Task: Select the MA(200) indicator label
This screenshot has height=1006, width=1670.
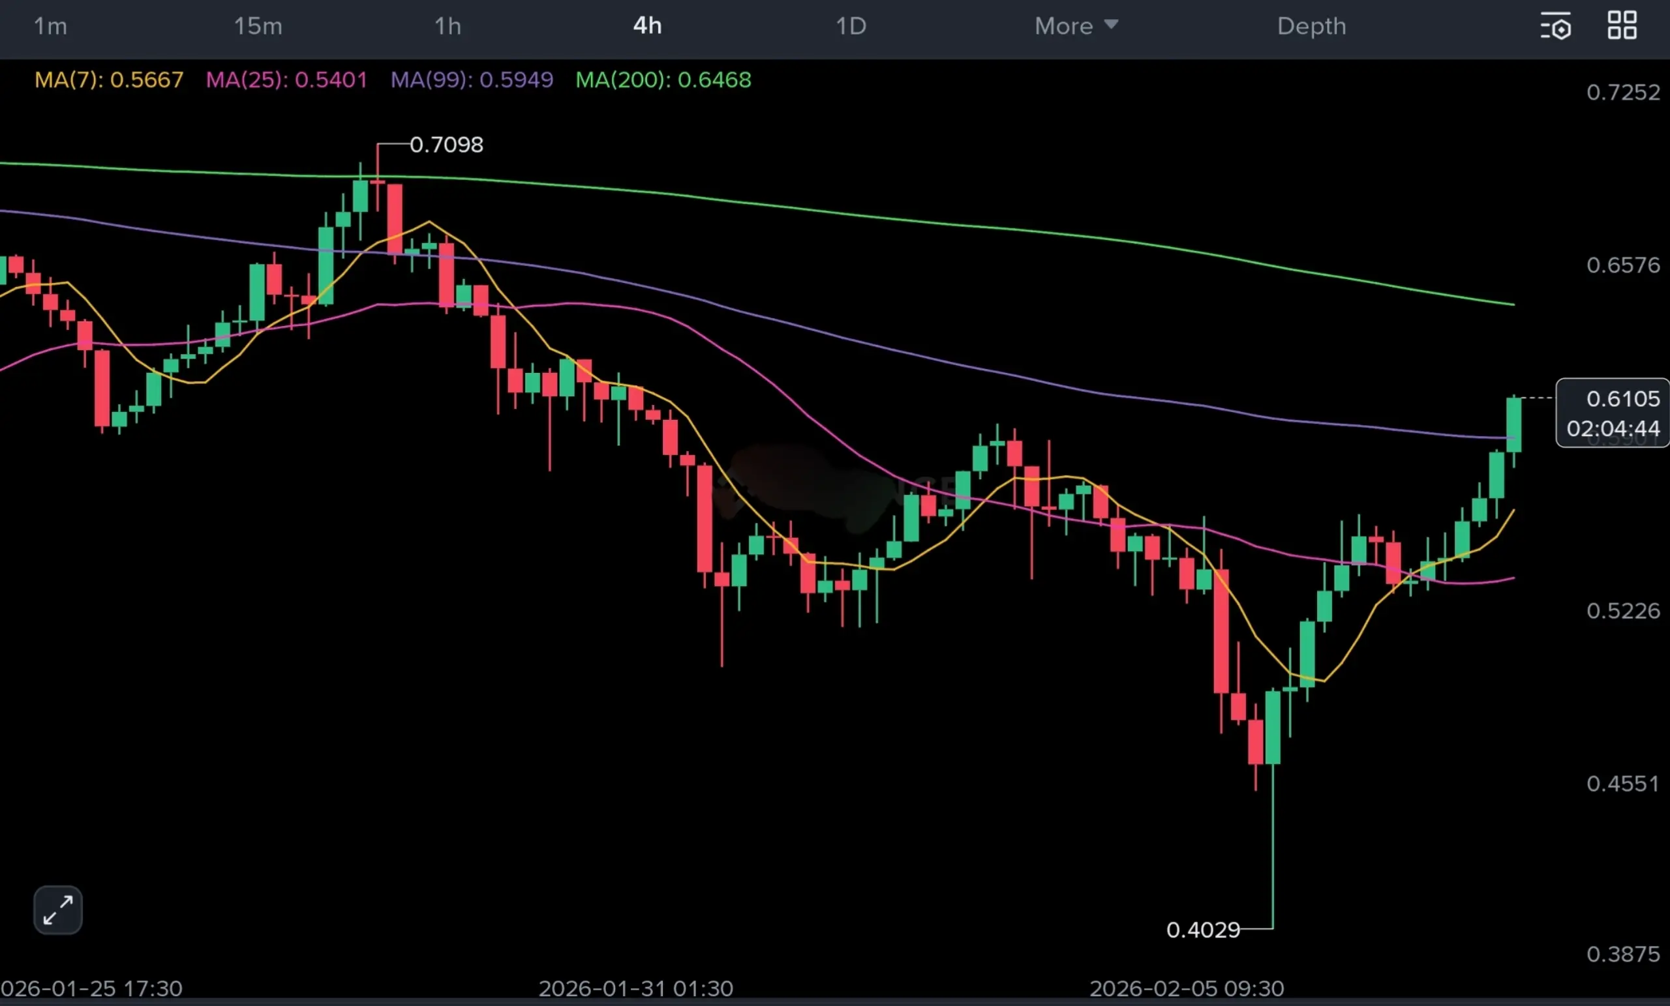Action: [663, 80]
